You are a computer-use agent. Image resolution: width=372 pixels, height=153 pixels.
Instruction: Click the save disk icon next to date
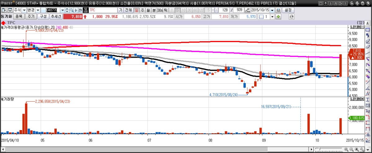pos(278,10)
